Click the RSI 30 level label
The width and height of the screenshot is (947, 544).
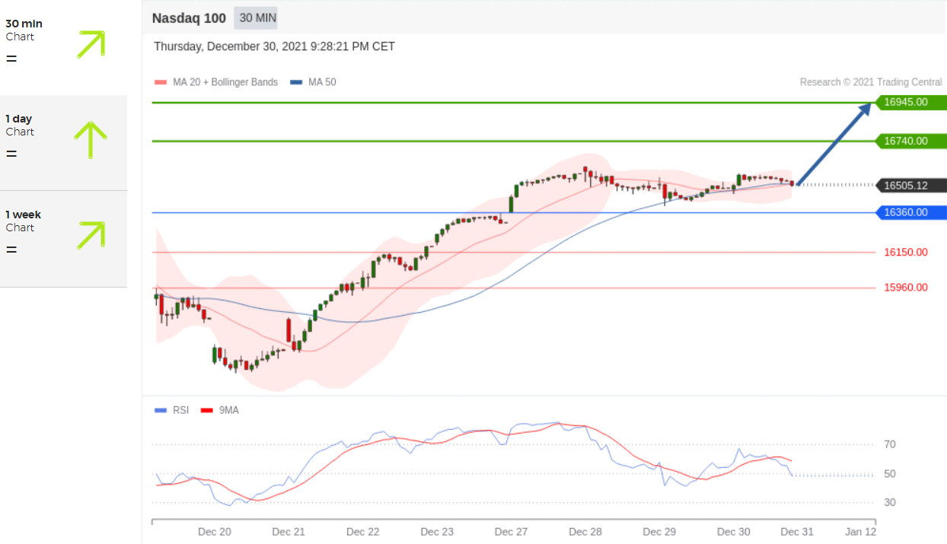pyautogui.click(x=890, y=502)
